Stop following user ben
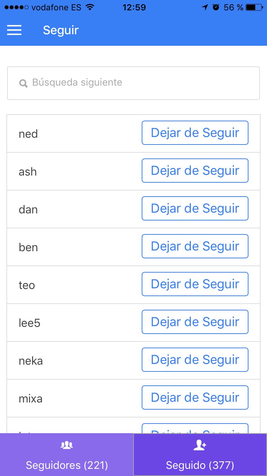This screenshot has height=476, width=267. coord(195,246)
